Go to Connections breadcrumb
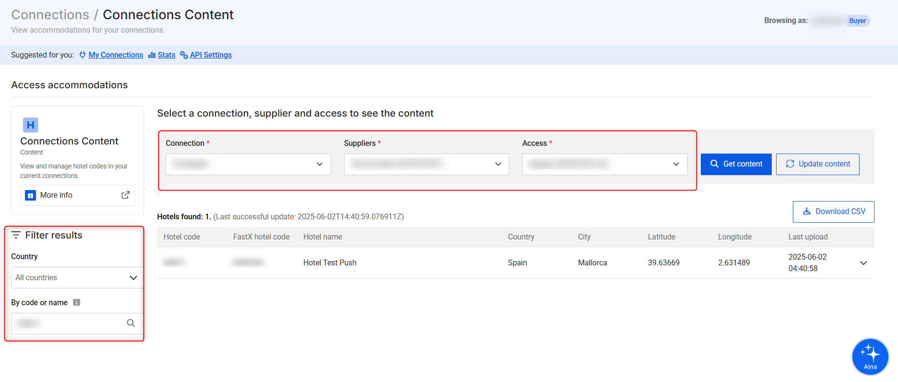The width and height of the screenshot is (898, 382). [x=50, y=15]
